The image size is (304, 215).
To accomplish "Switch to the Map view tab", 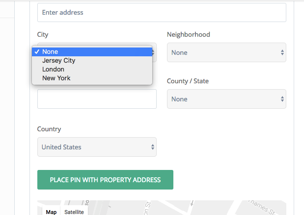I will point(51,212).
